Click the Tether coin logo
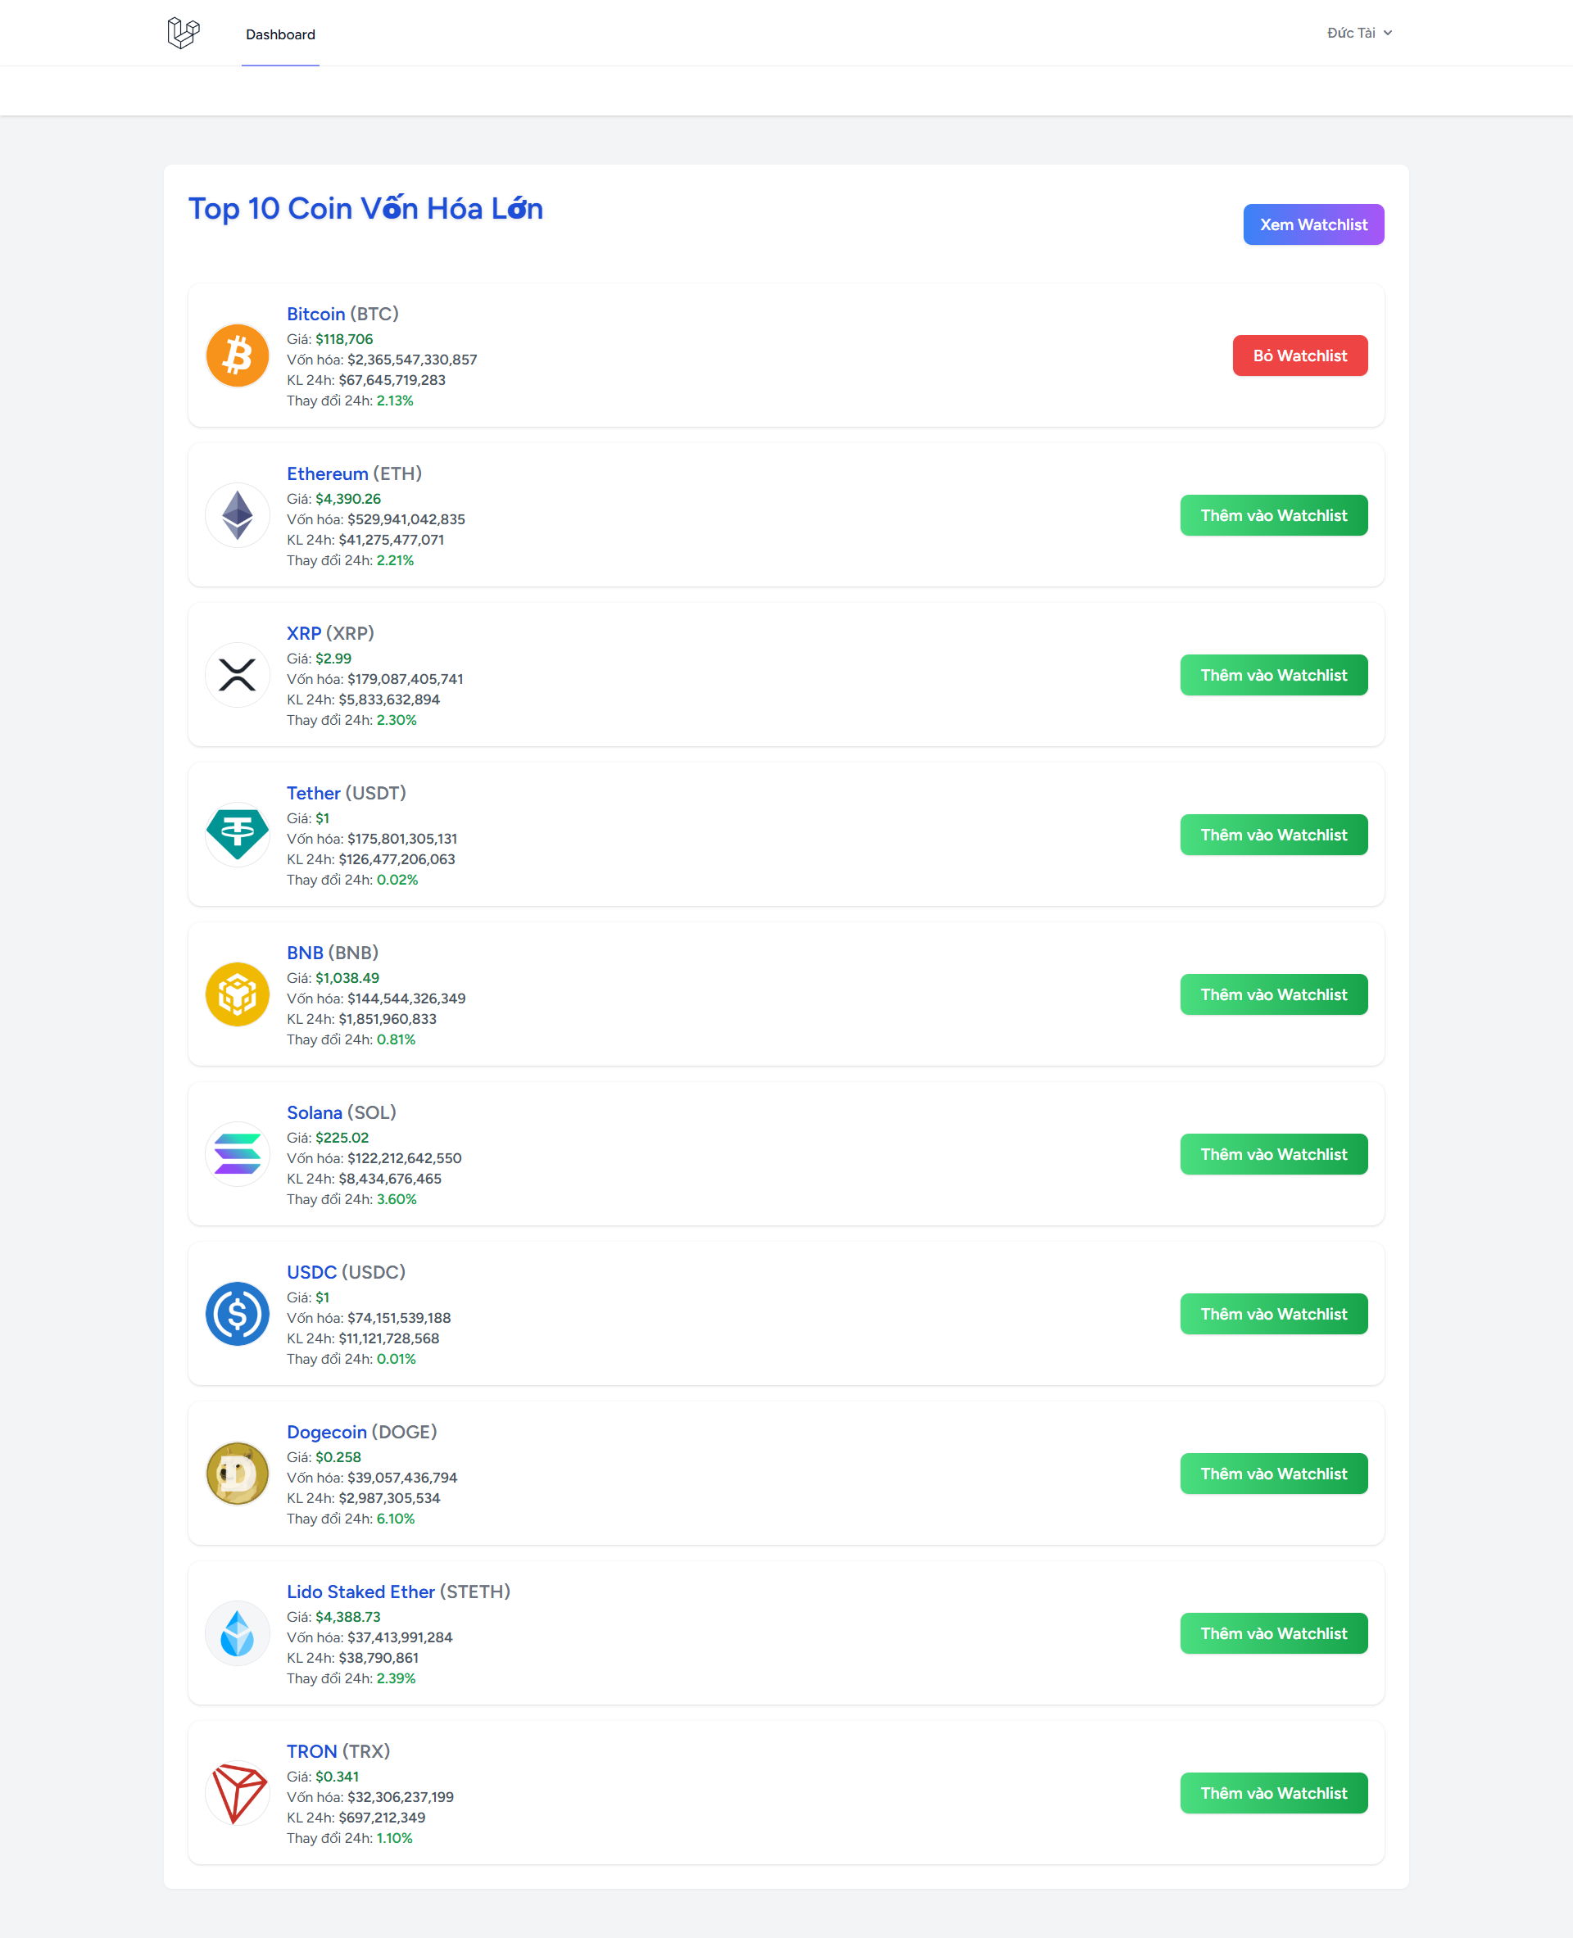 tap(238, 835)
